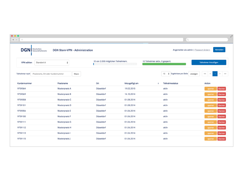Click the browser back arrow

coord(13,40)
